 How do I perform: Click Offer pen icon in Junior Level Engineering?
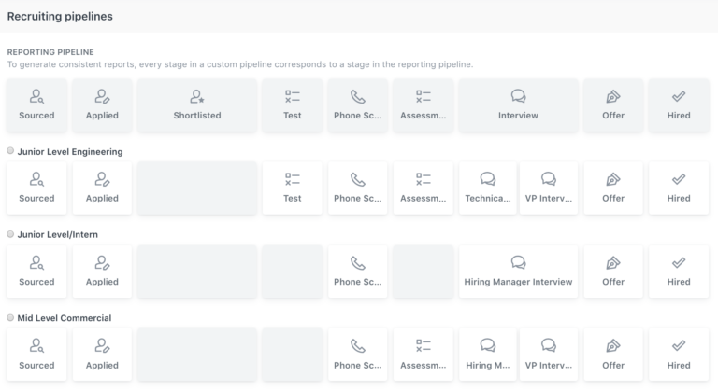click(613, 179)
